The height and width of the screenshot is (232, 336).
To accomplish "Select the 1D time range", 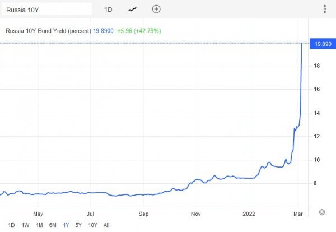I will pos(11,225).
